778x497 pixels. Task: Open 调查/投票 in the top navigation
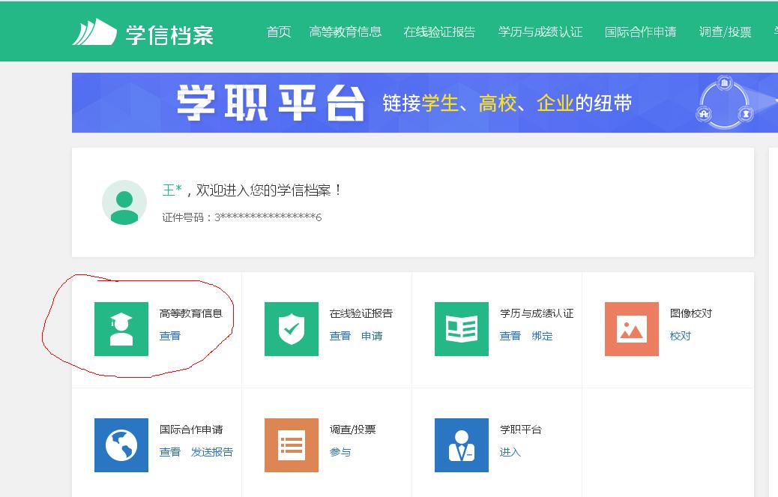tap(726, 31)
